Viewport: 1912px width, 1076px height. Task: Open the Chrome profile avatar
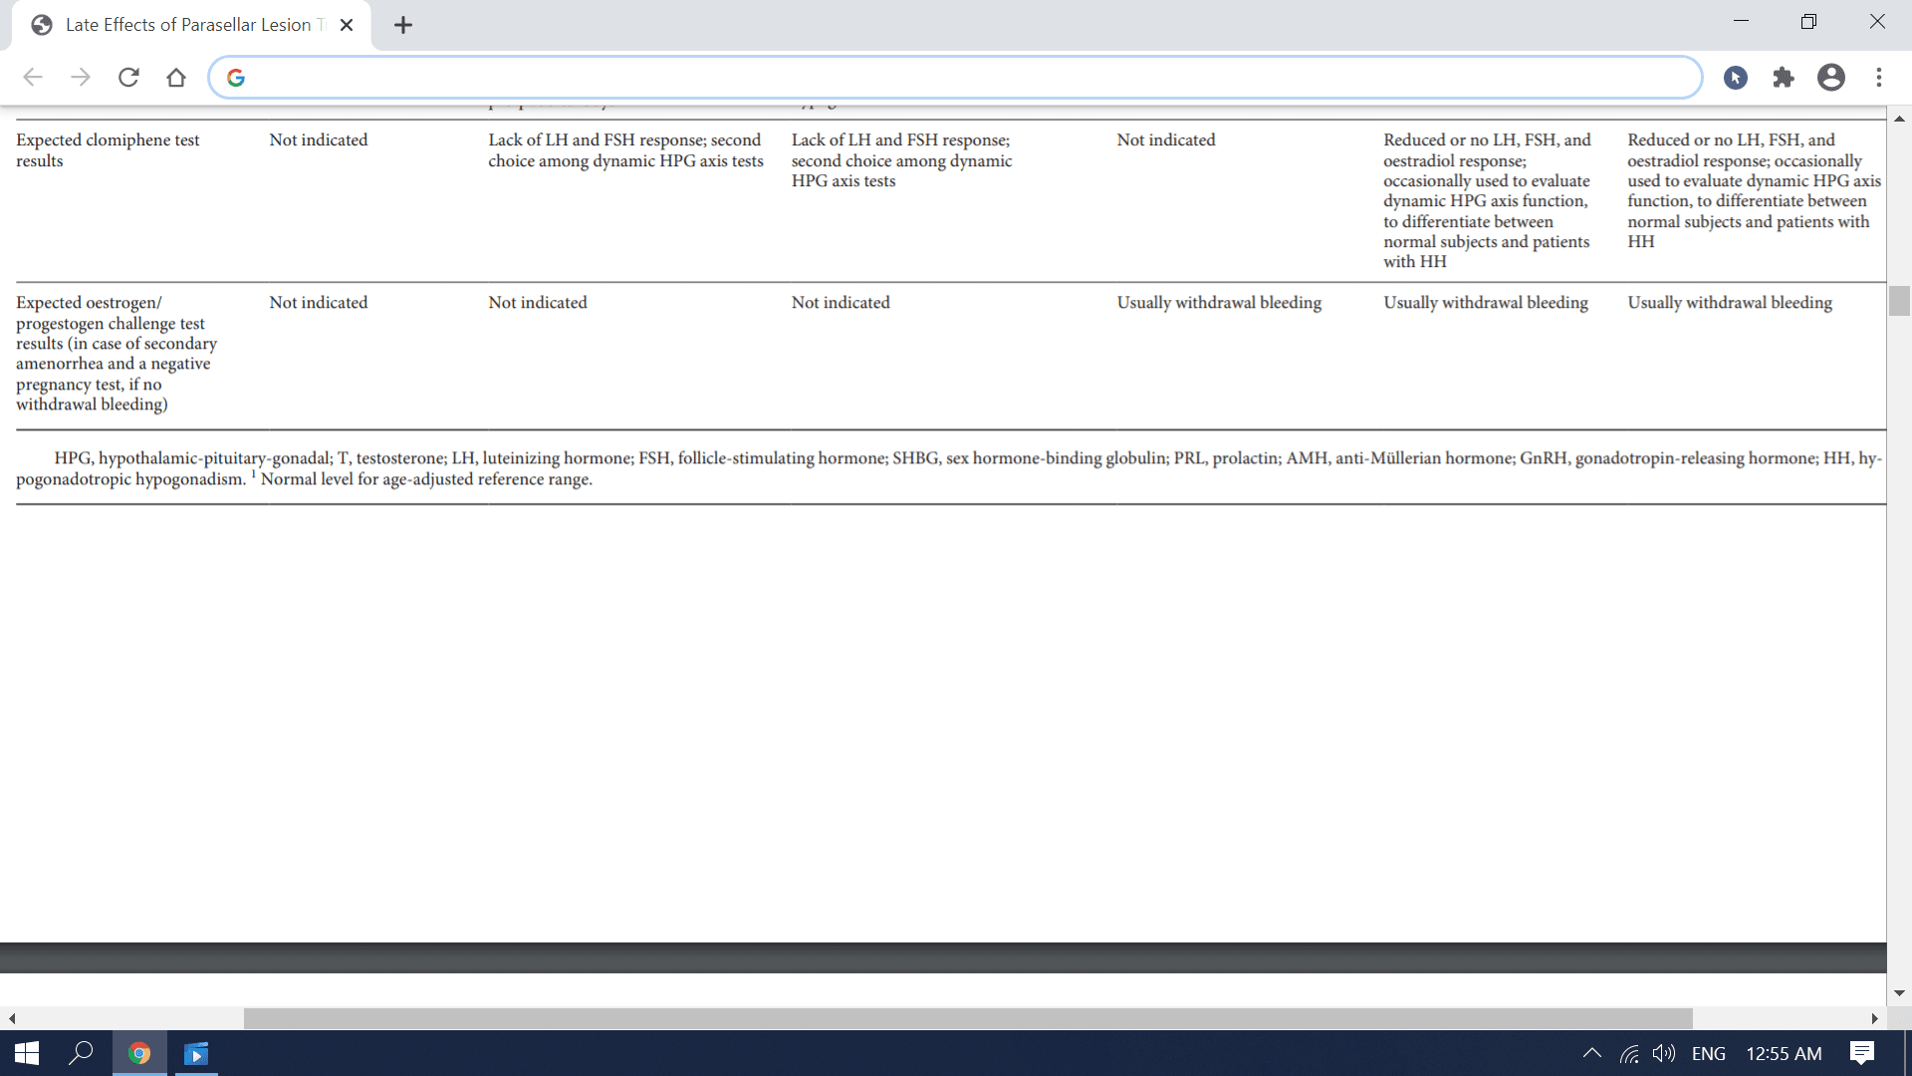point(1831,78)
